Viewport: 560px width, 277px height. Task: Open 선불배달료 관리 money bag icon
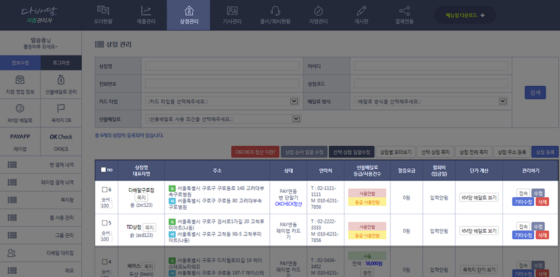tap(61, 80)
